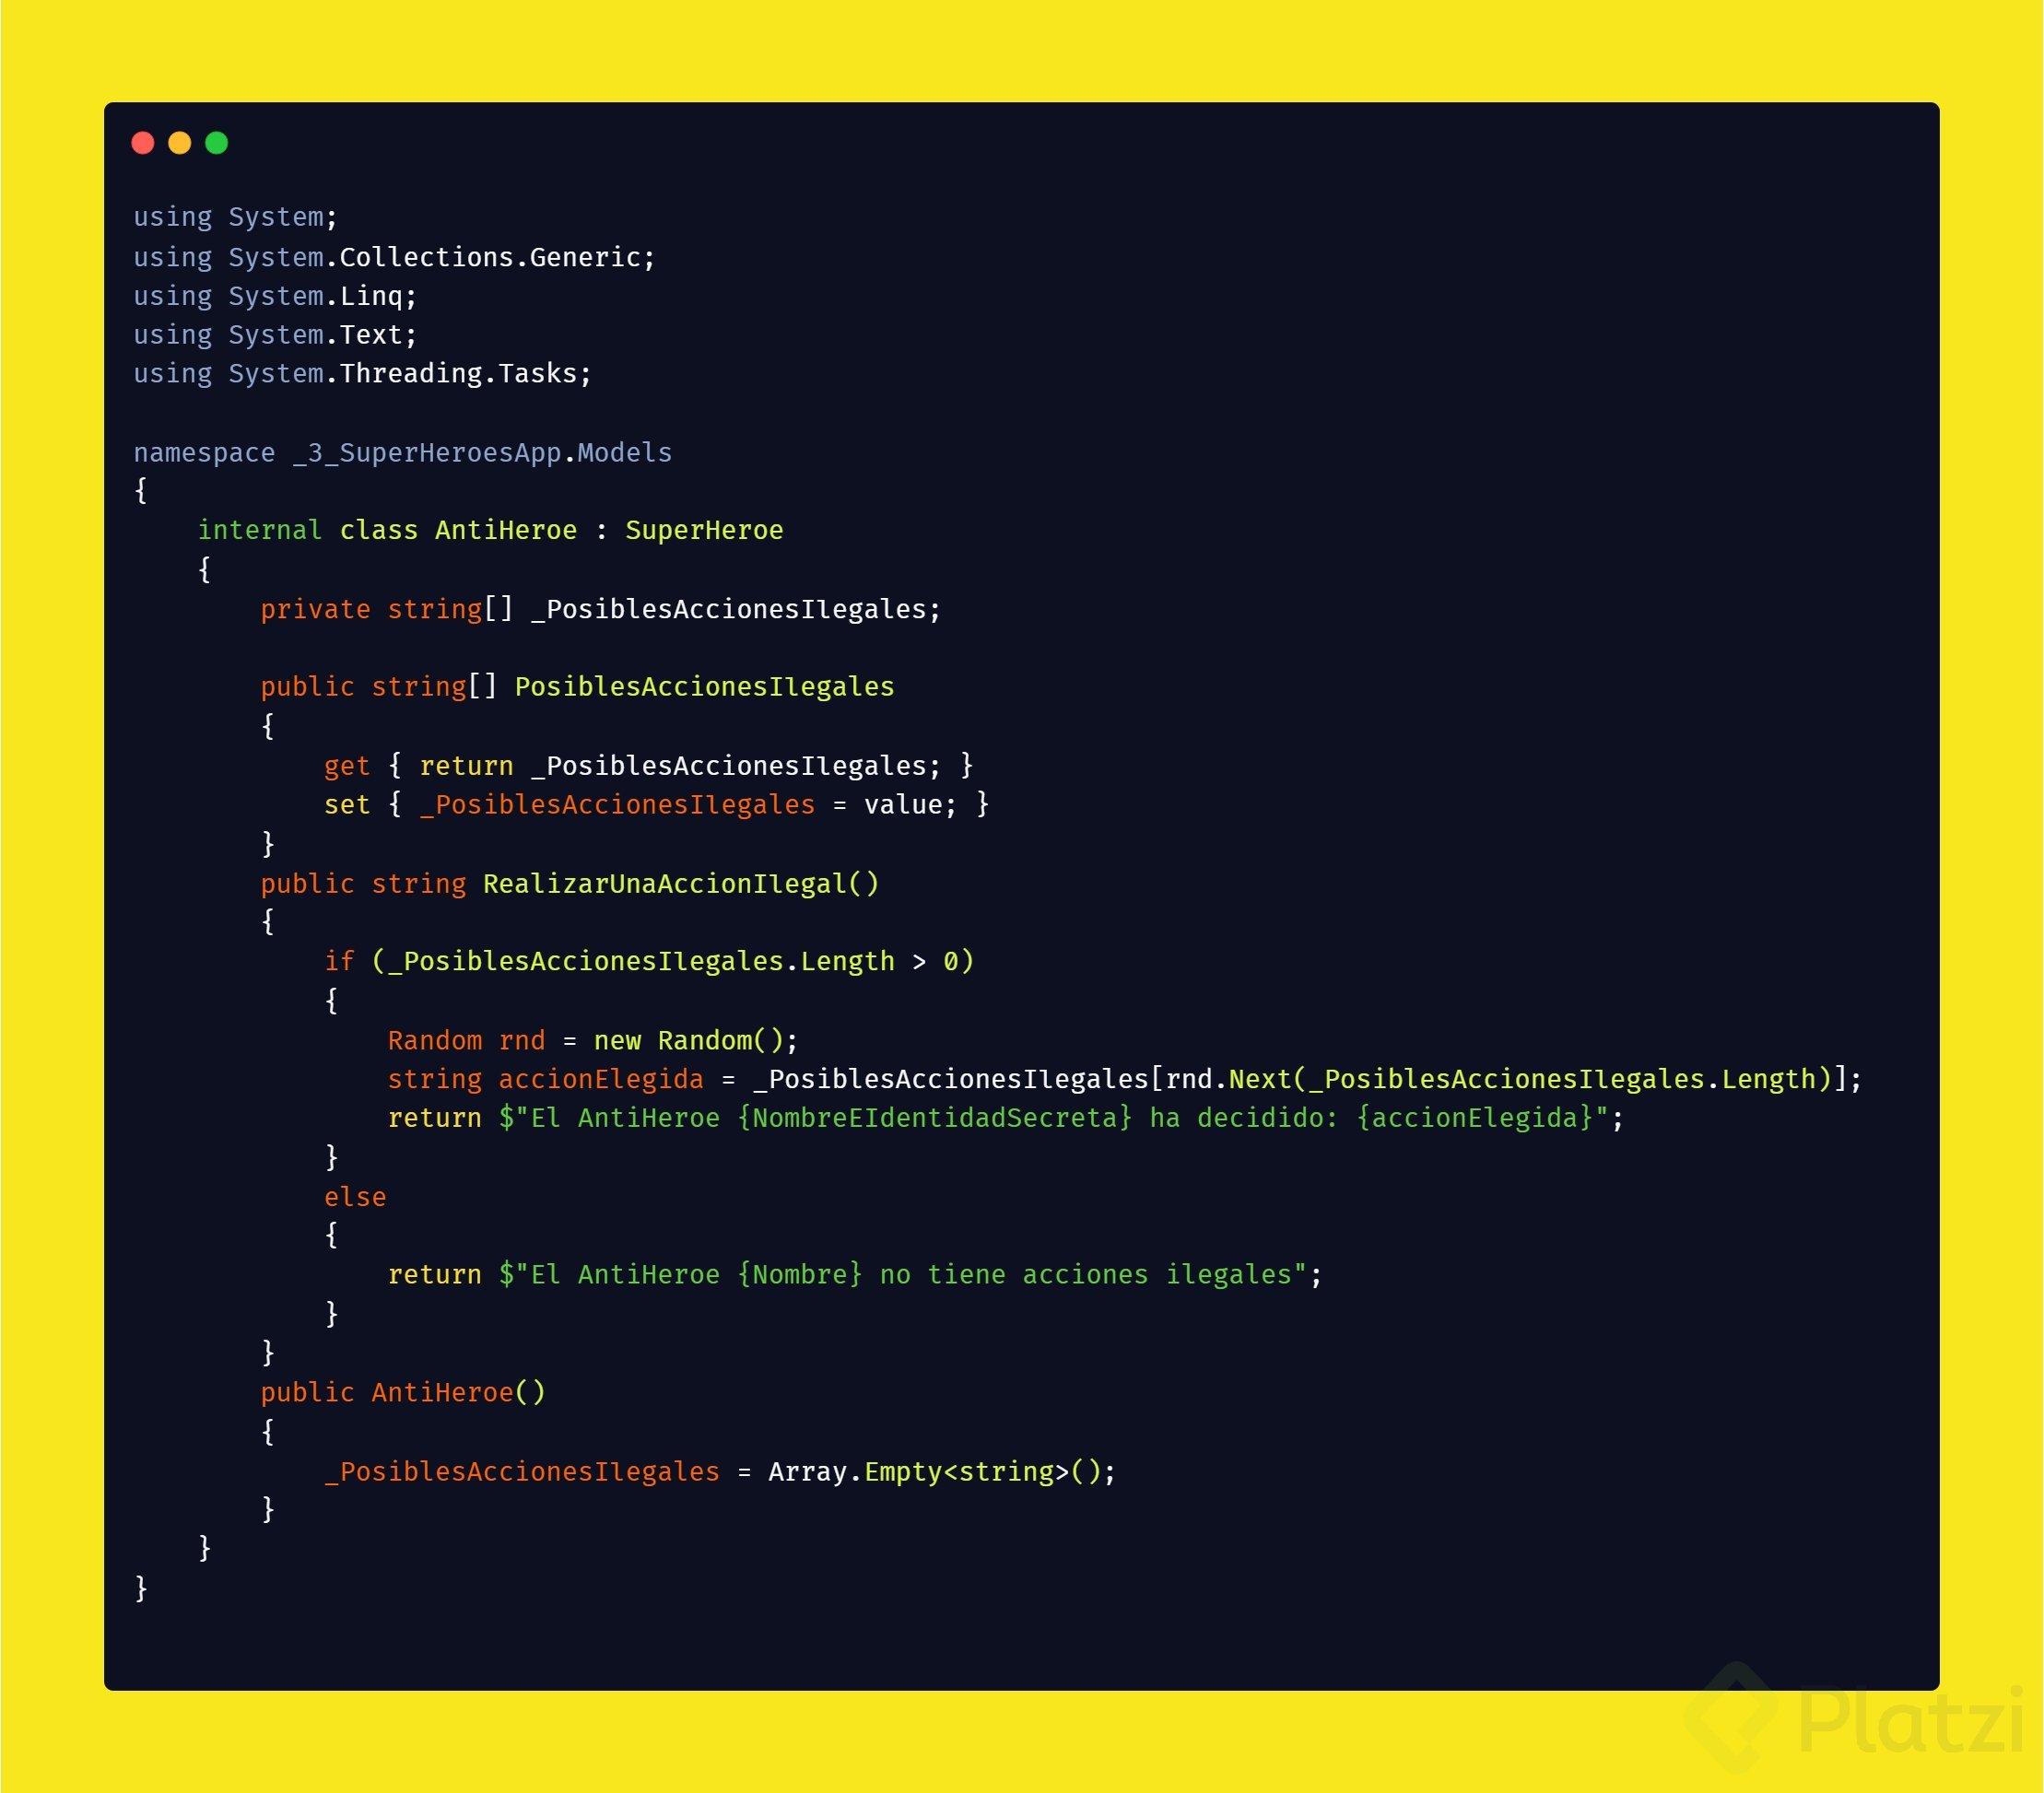Click the 'else' keyword
2044x1793 pixels.
354,1197
